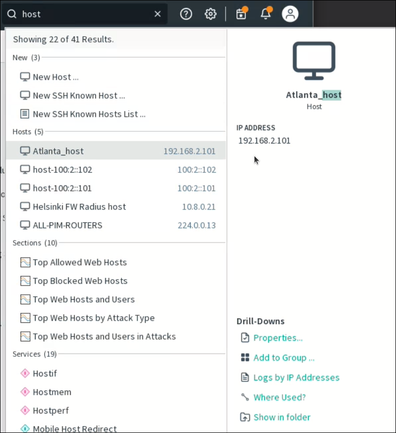Click the help question mark icon
The width and height of the screenshot is (396, 433).
pos(186,14)
